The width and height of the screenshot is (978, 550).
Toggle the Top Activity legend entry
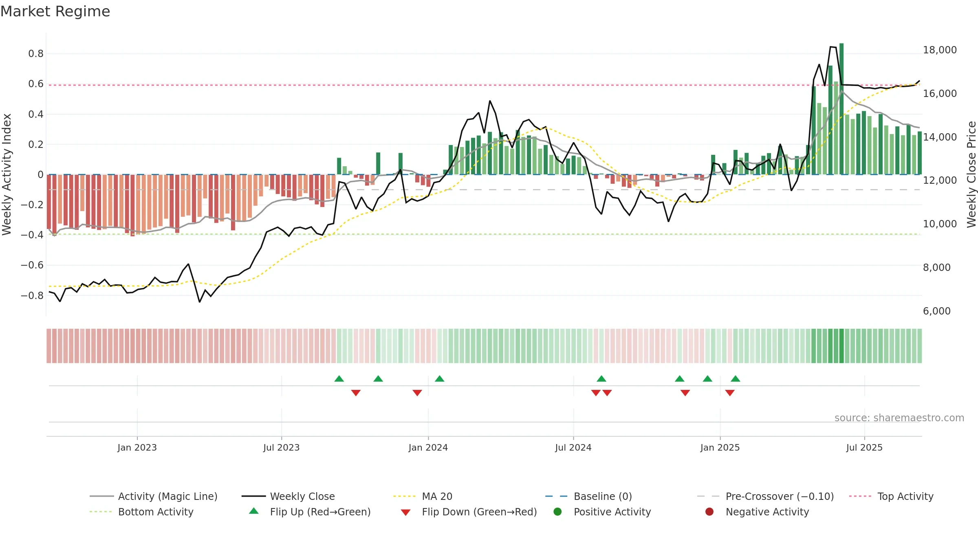[x=891, y=496]
